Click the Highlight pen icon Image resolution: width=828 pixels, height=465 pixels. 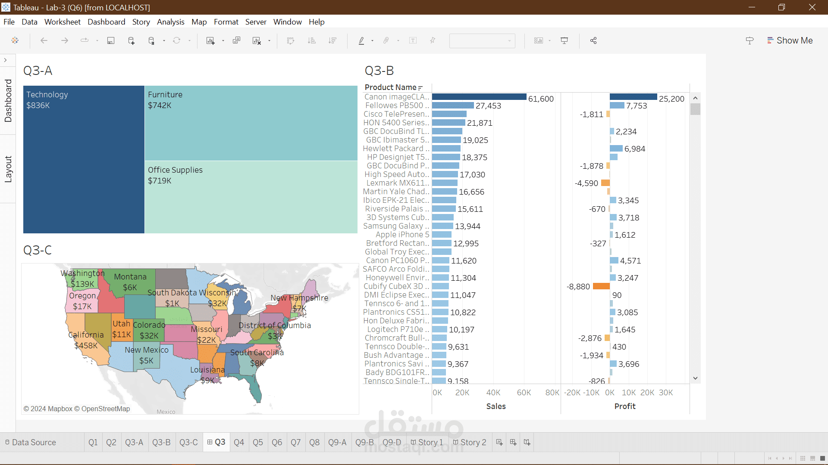coord(361,40)
